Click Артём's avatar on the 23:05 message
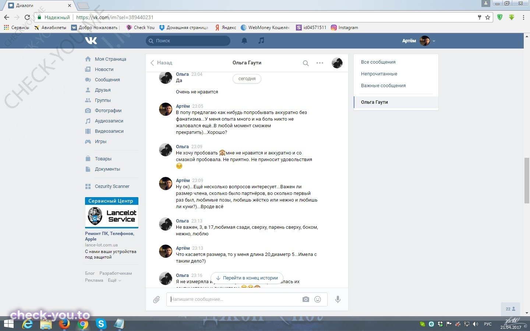Viewport: 530px width, 331px height. click(166, 109)
